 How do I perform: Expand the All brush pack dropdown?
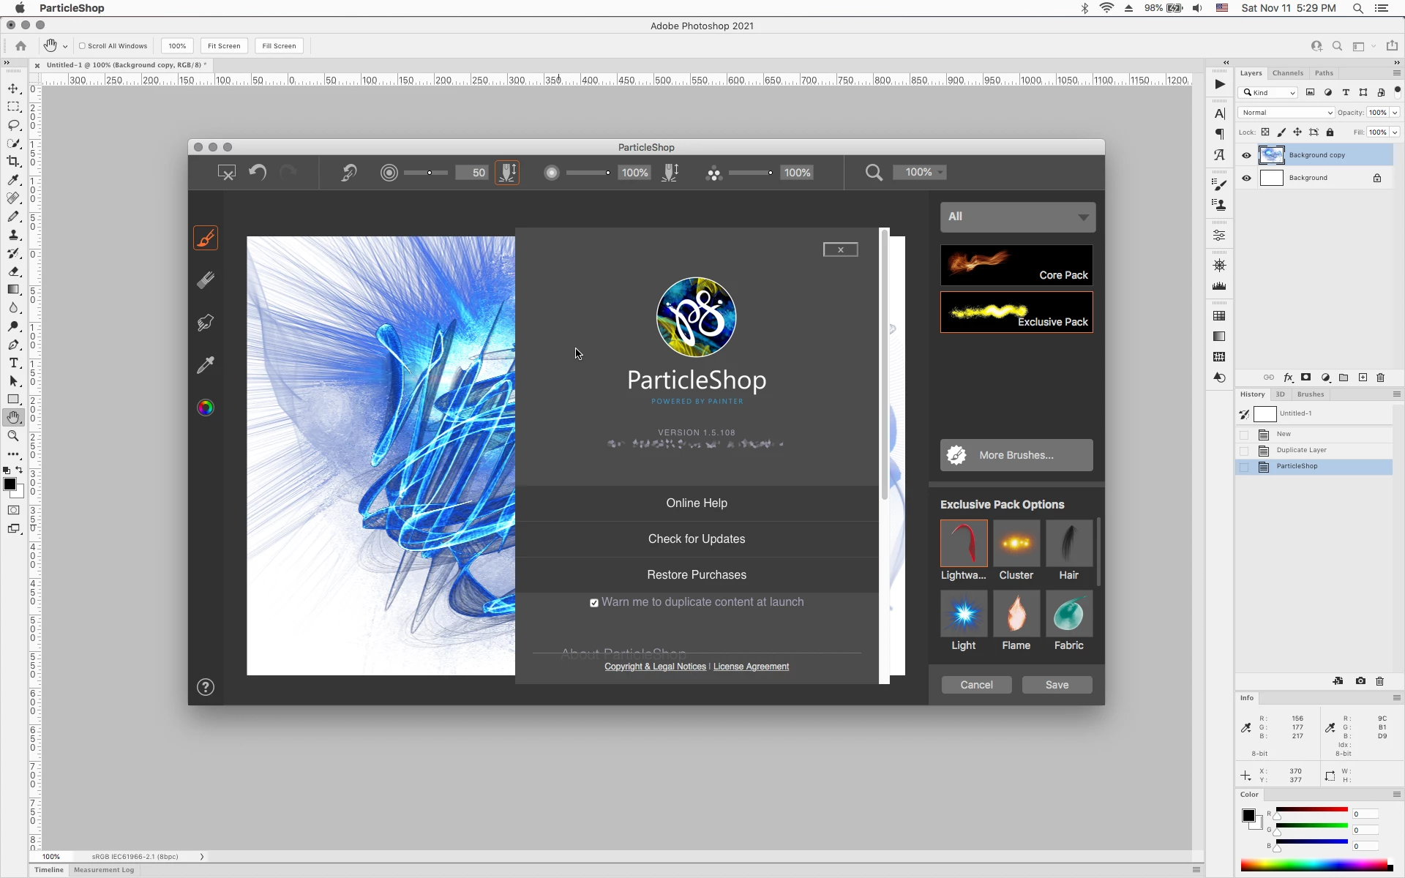pyautogui.click(x=1017, y=217)
